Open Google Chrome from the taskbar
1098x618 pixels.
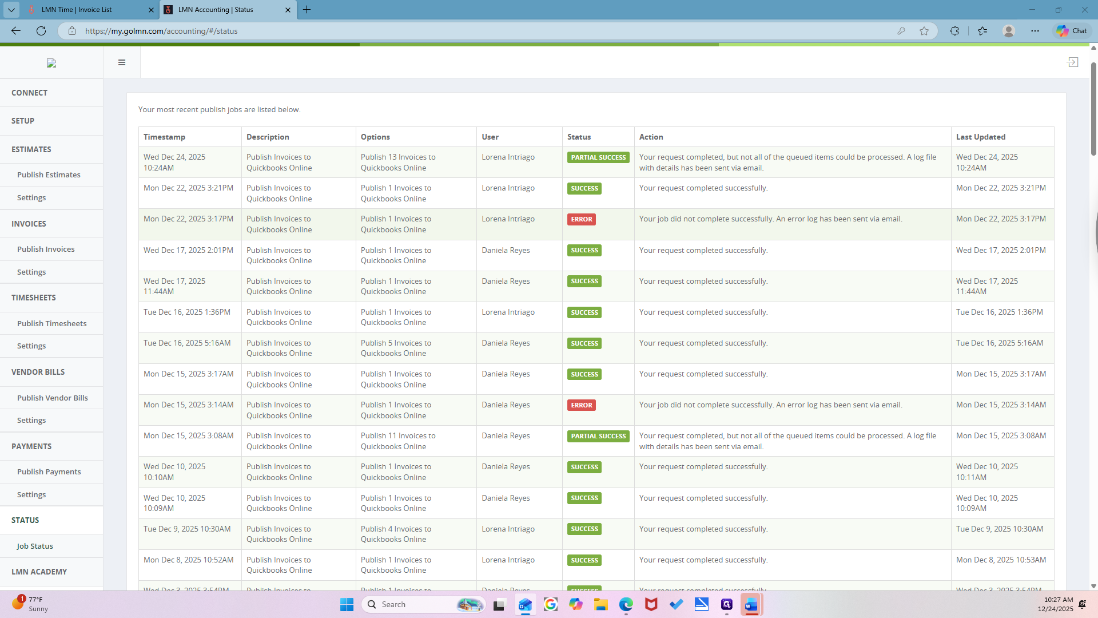click(x=551, y=604)
